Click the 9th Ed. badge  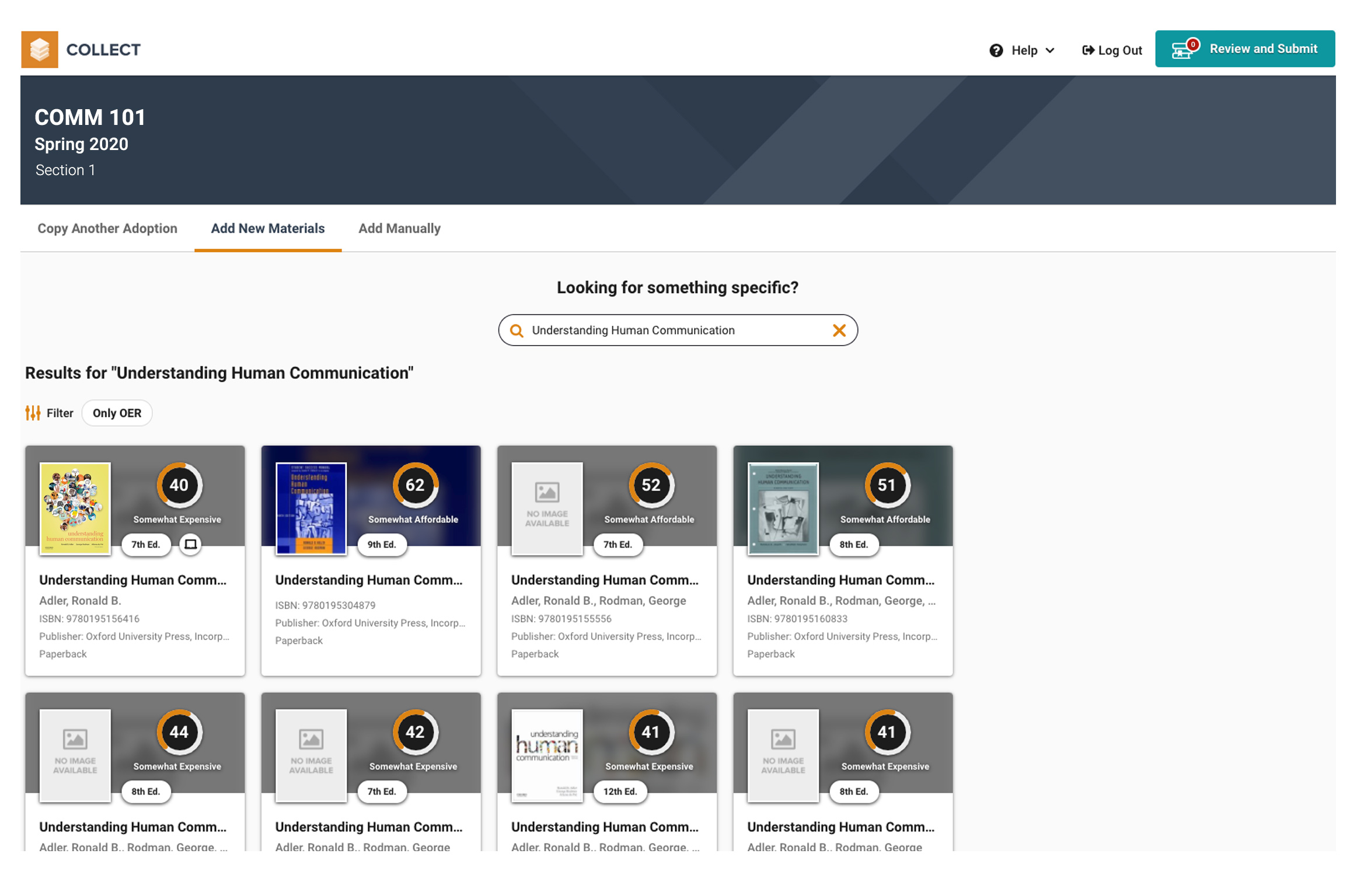click(381, 545)
